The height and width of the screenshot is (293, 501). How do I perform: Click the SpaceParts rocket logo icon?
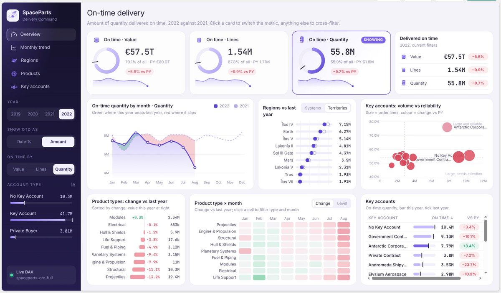[13, 16]
